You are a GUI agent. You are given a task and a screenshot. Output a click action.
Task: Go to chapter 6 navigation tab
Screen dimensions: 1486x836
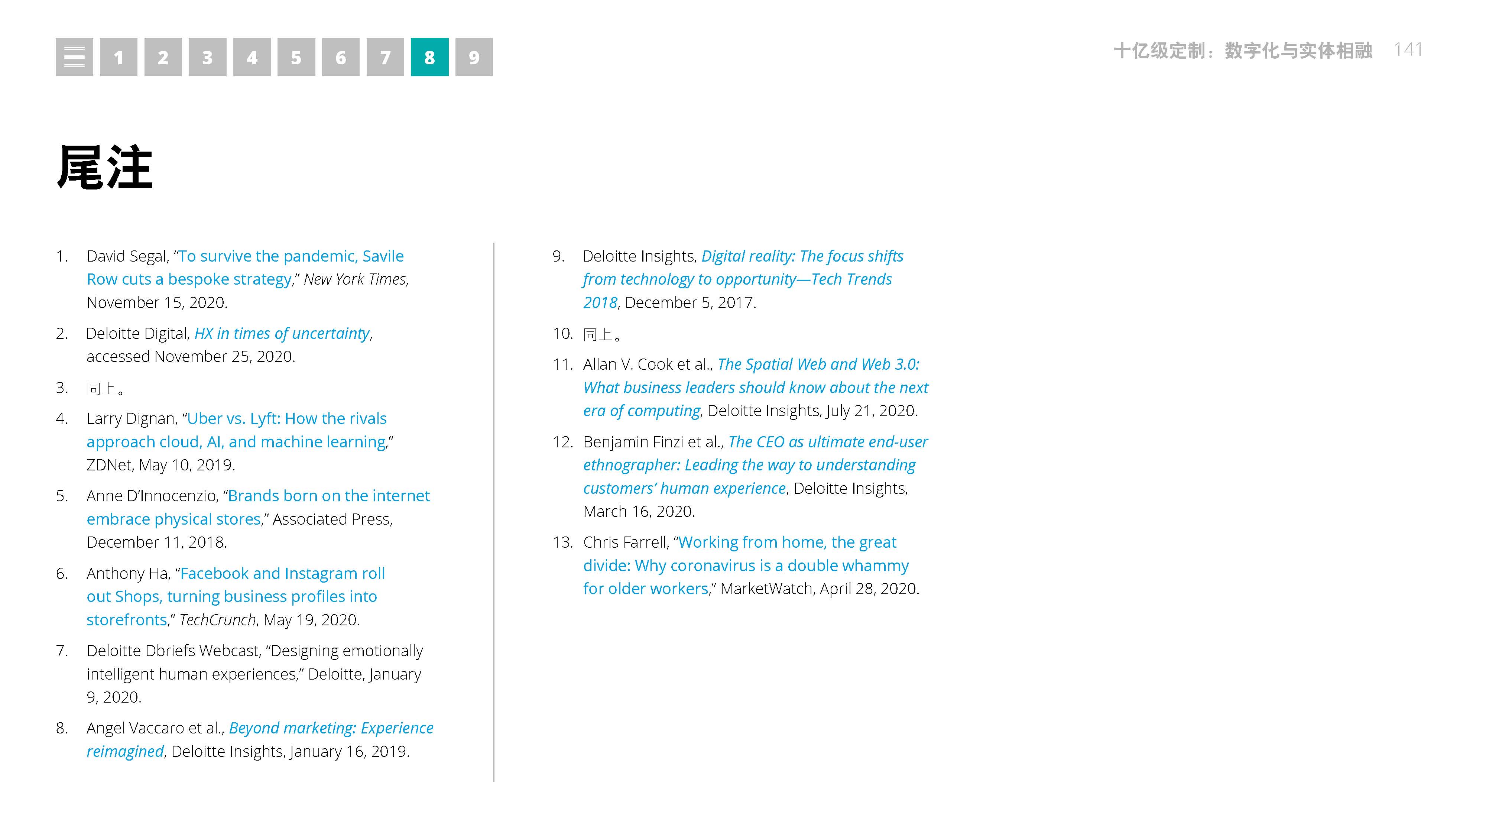340,57
